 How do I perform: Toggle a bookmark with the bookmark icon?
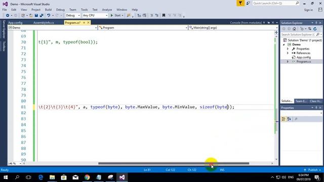tap(164, 16)
